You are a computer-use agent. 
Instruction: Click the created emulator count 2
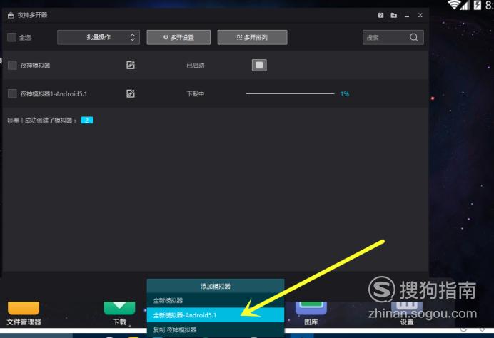point(86,121)
